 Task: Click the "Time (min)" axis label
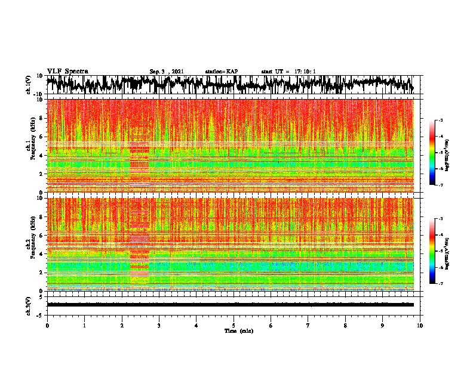point(239,331)
